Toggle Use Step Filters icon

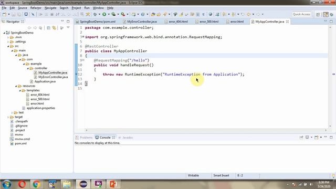(x=88, y=14)
